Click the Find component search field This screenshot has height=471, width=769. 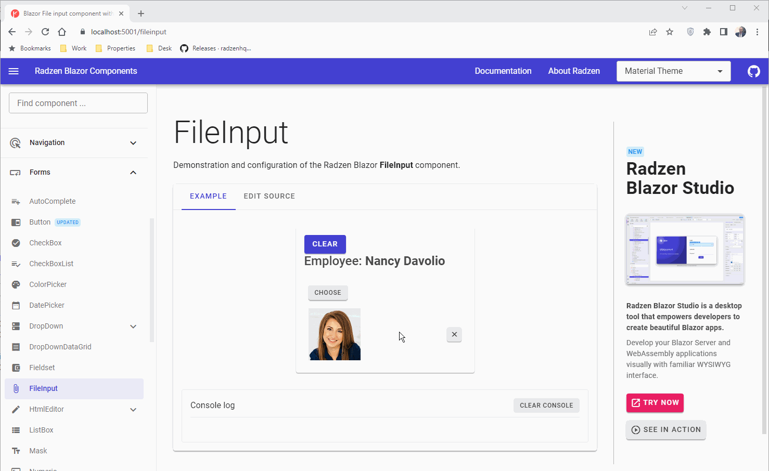(x=78, y=103)
